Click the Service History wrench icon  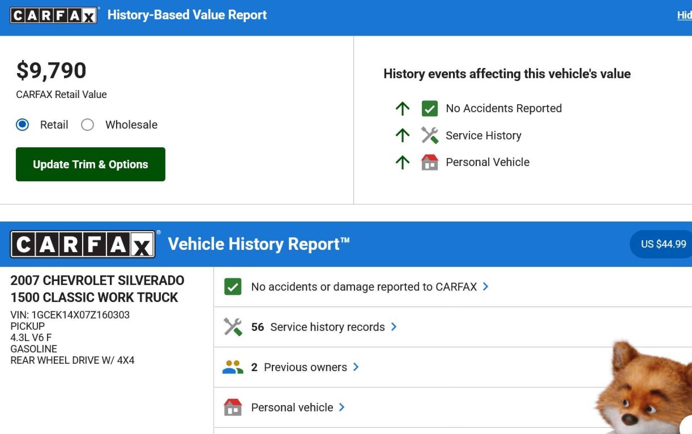coord(430,135)
